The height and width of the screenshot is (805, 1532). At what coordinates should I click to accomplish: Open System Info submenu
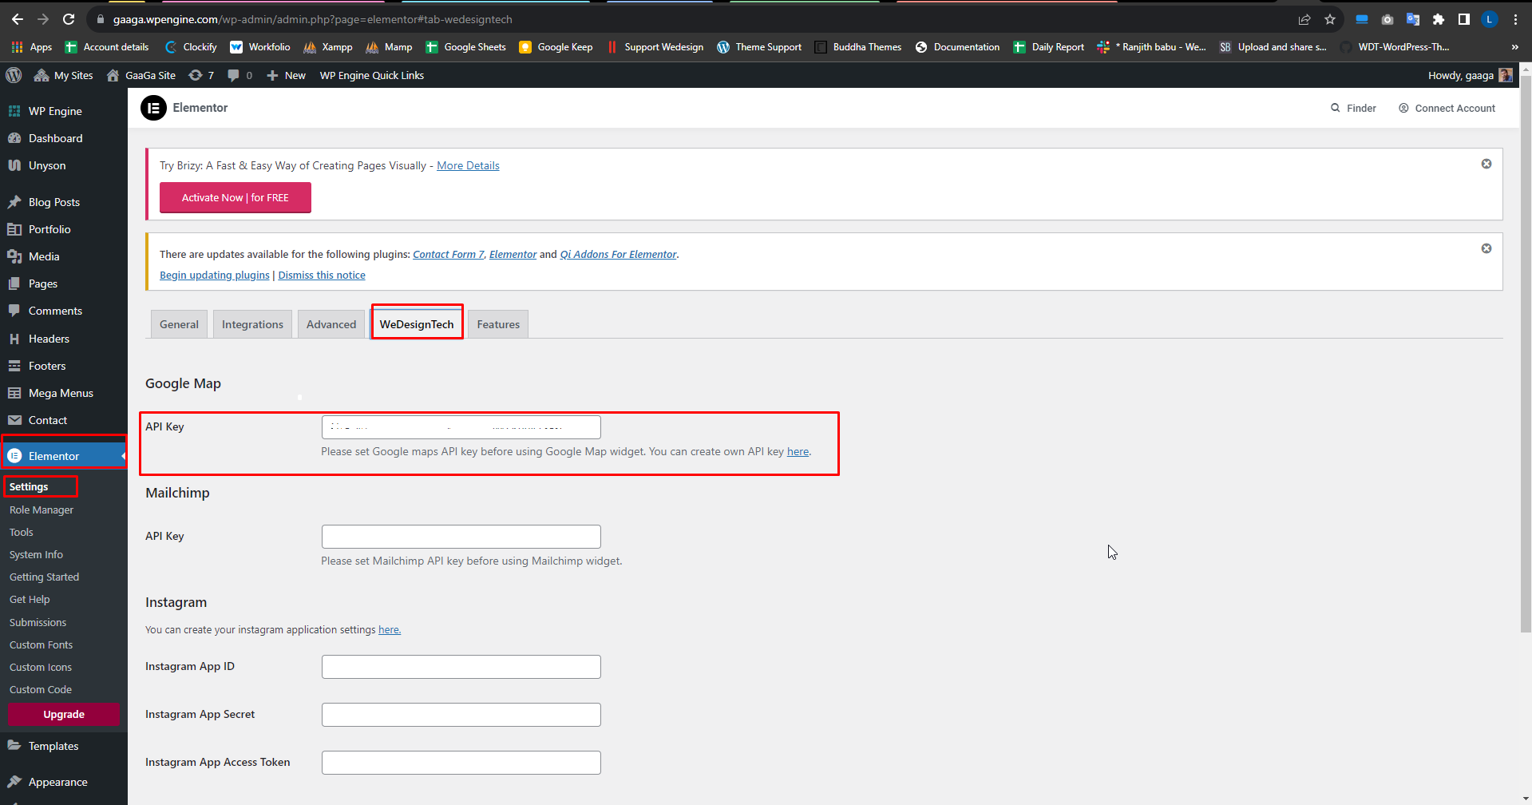36,554
